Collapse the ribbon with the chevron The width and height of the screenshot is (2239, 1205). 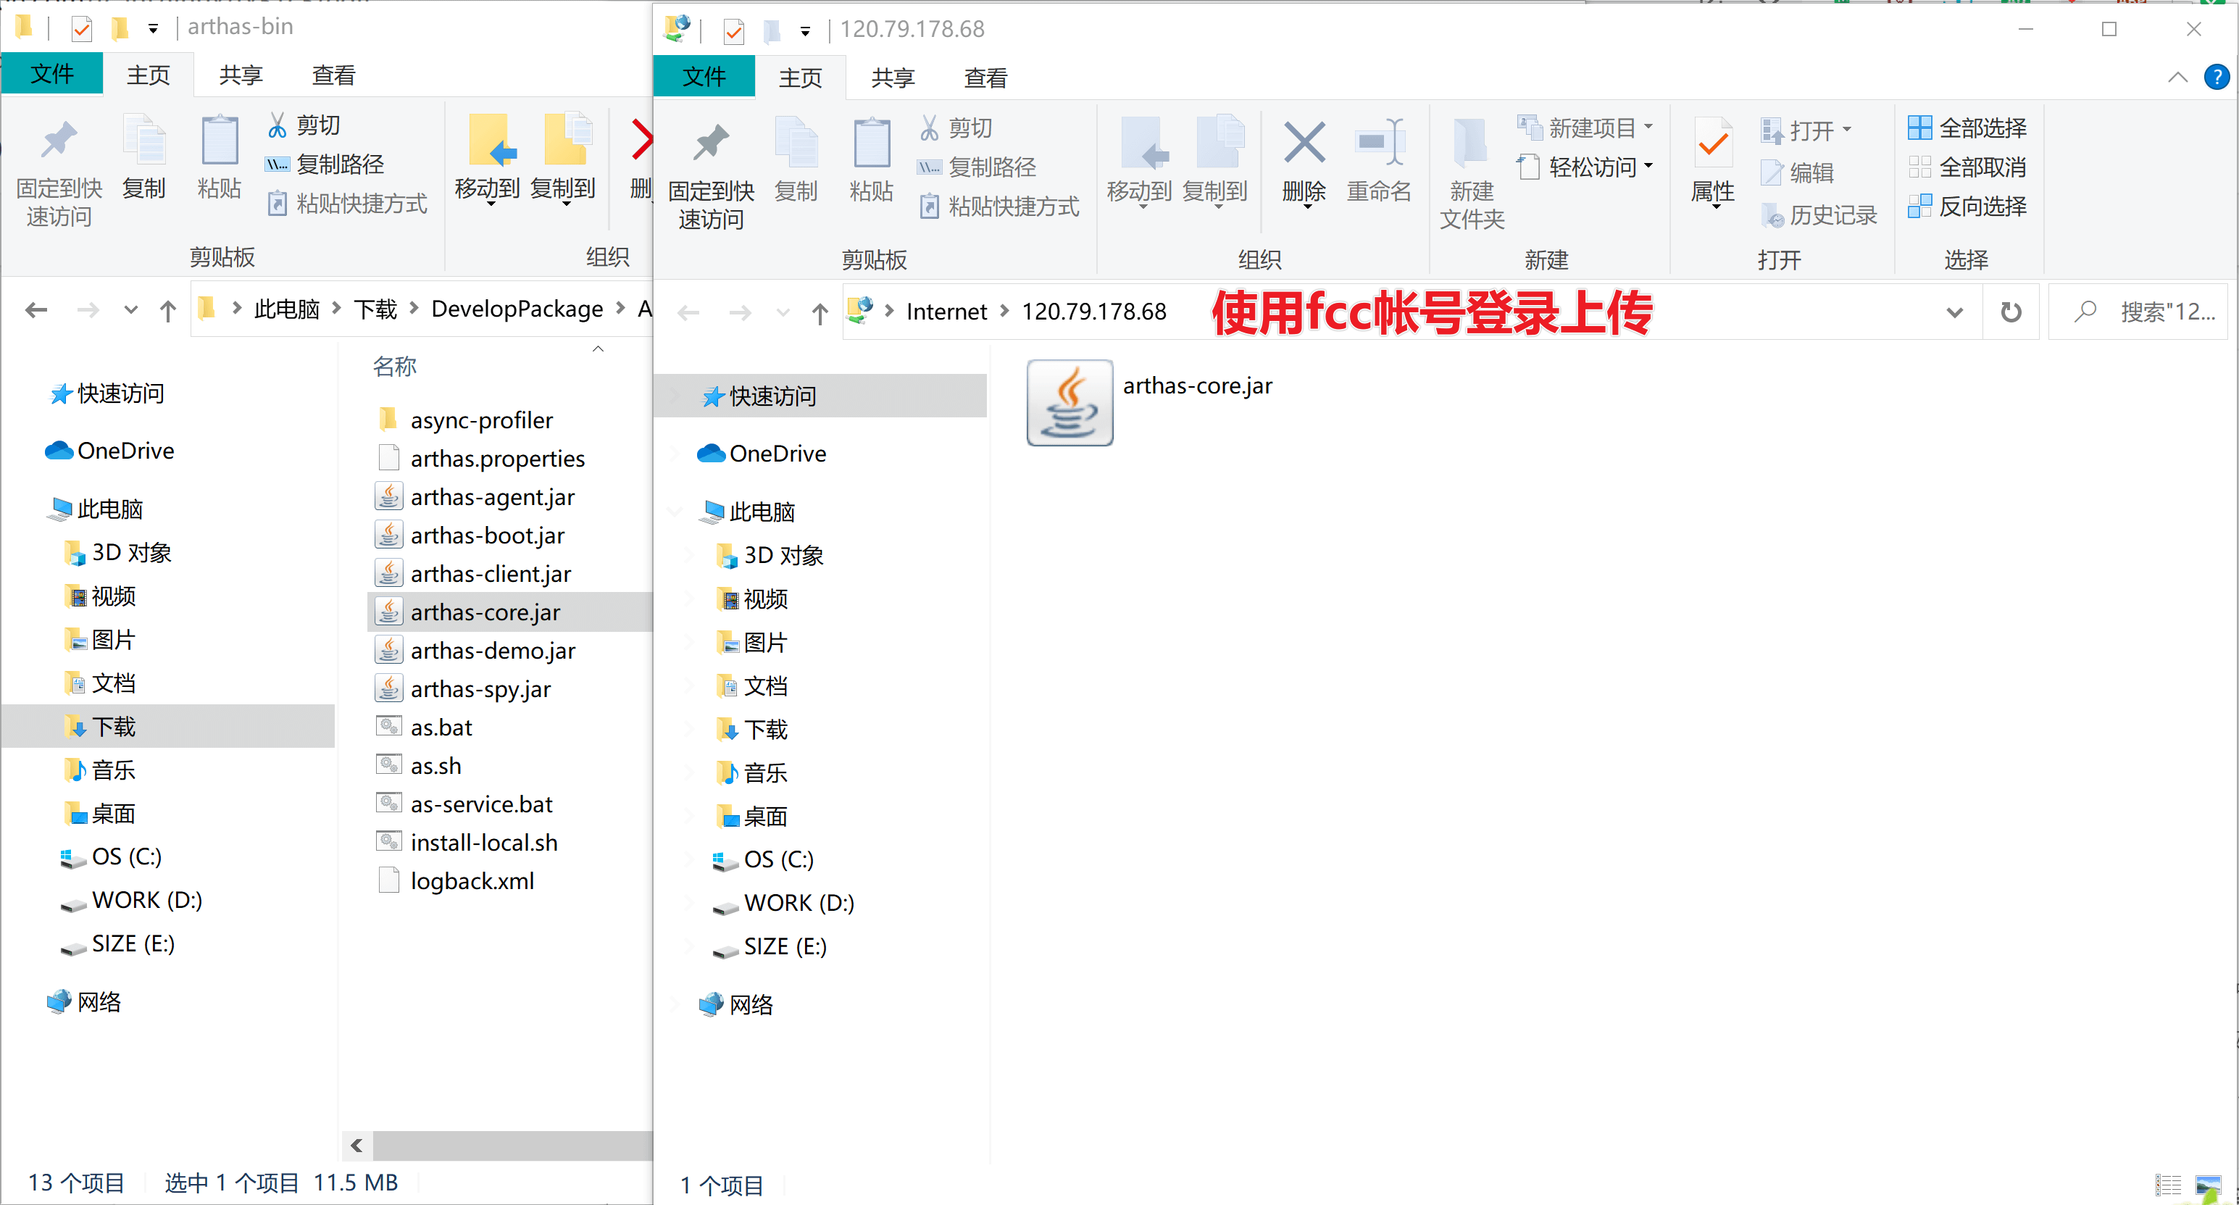(x=2177, y=78)
